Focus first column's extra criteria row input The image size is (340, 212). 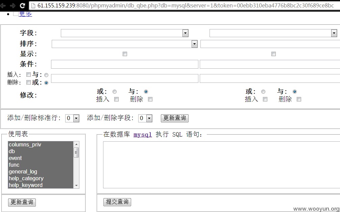[x=125, y=78]
